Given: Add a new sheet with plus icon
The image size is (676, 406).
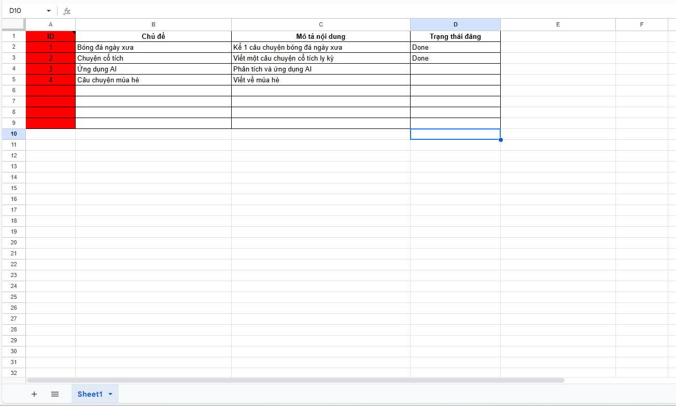Looking at the screenshot, I should click(34, 394).
